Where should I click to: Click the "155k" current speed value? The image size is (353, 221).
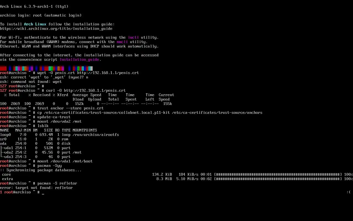[167, 104]
